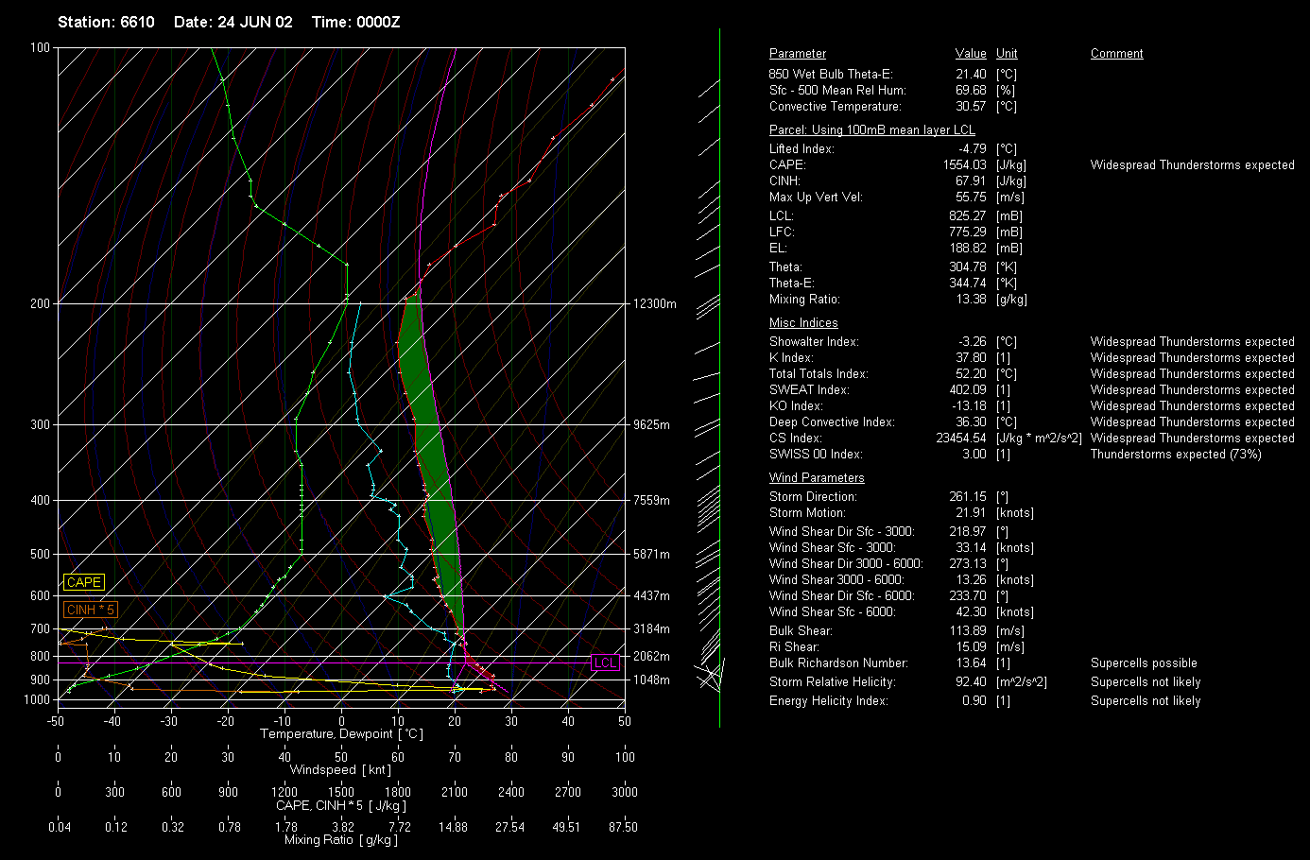Click the Date: 24 JUN 02 text

click(233, 22)
